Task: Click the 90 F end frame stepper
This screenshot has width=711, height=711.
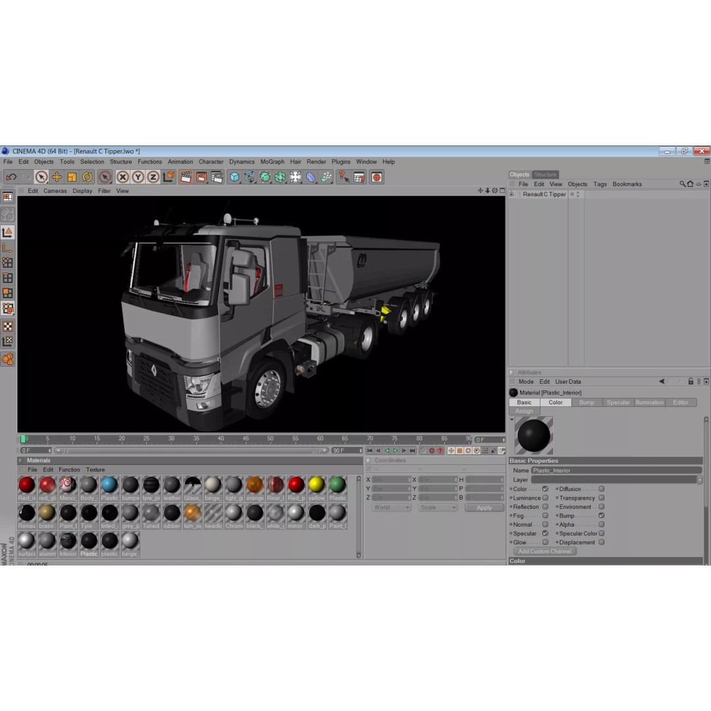Action: (361, 451)
